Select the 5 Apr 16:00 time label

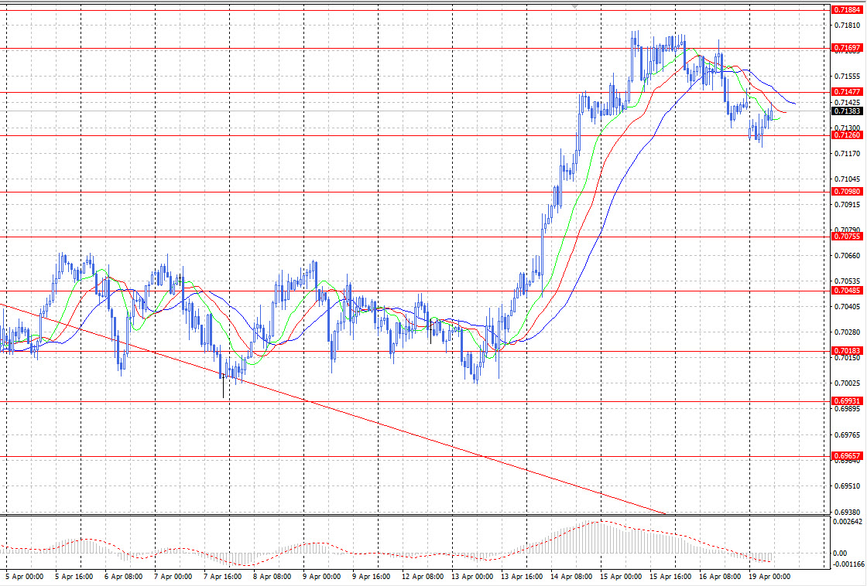[74, 577]
